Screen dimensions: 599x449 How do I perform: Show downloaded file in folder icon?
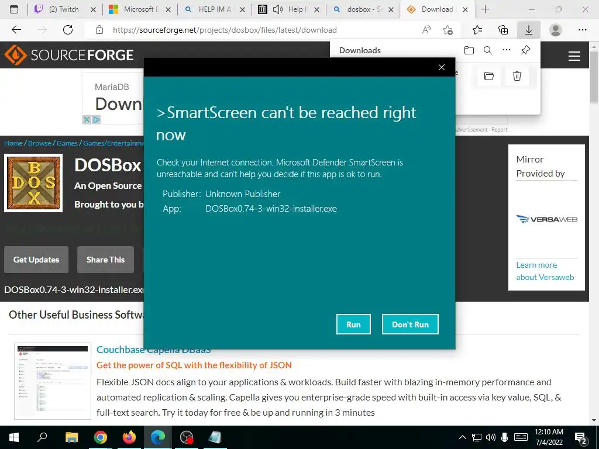[489, 76]
